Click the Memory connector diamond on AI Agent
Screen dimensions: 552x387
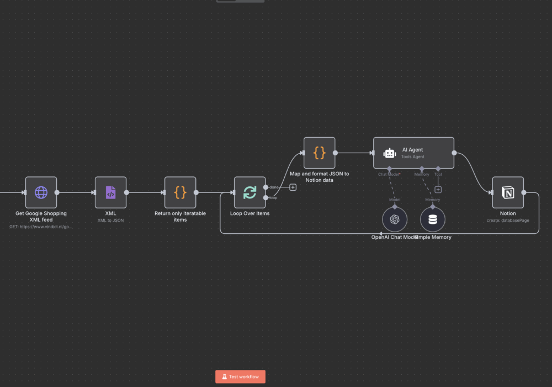coord(422,169)
